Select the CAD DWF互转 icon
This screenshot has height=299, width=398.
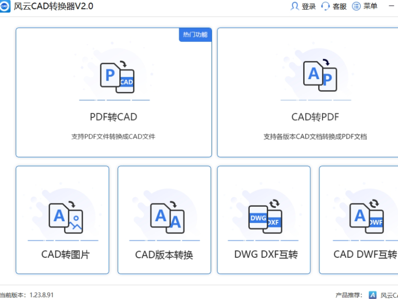click(367, 216)
